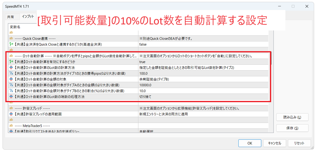316x151 pixels.
Task: Click the bool arrow icon for 全決済をQuick Closeと連携するかどうか
Action: pyautogui.click(x=11, y=44)
